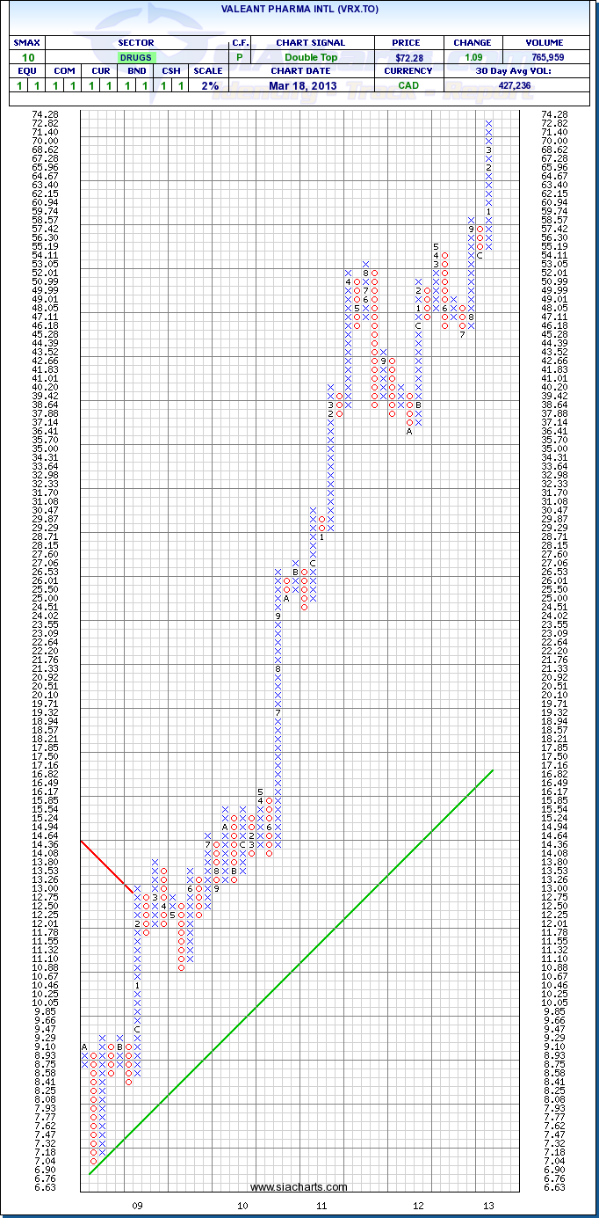Click the volume value 765,959

pyautogui.click(x=545, y=56)
